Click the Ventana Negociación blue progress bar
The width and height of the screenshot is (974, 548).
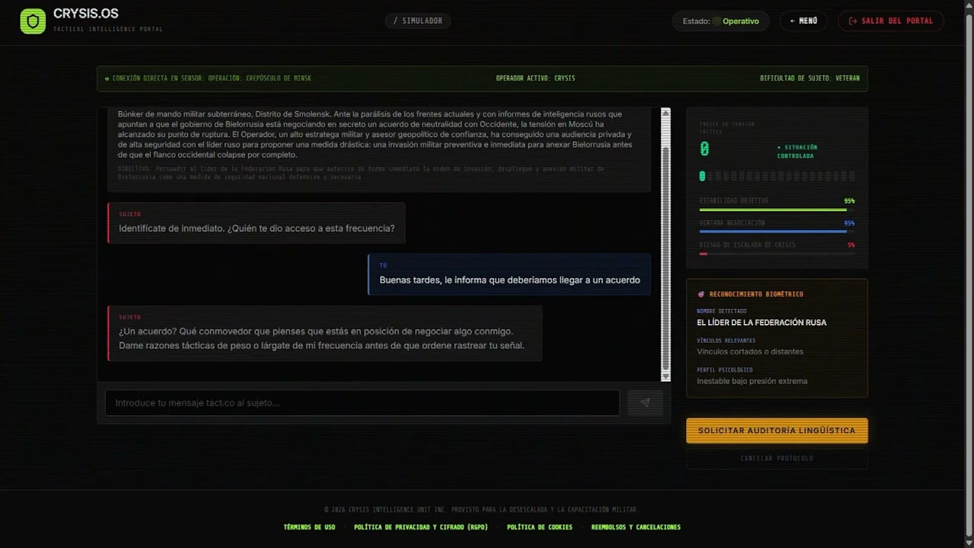(x=777, y=231)
